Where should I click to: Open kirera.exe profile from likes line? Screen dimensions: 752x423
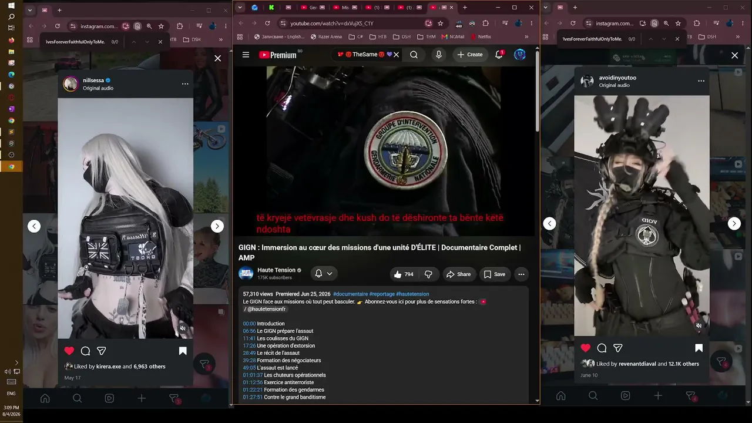[109, 367]
